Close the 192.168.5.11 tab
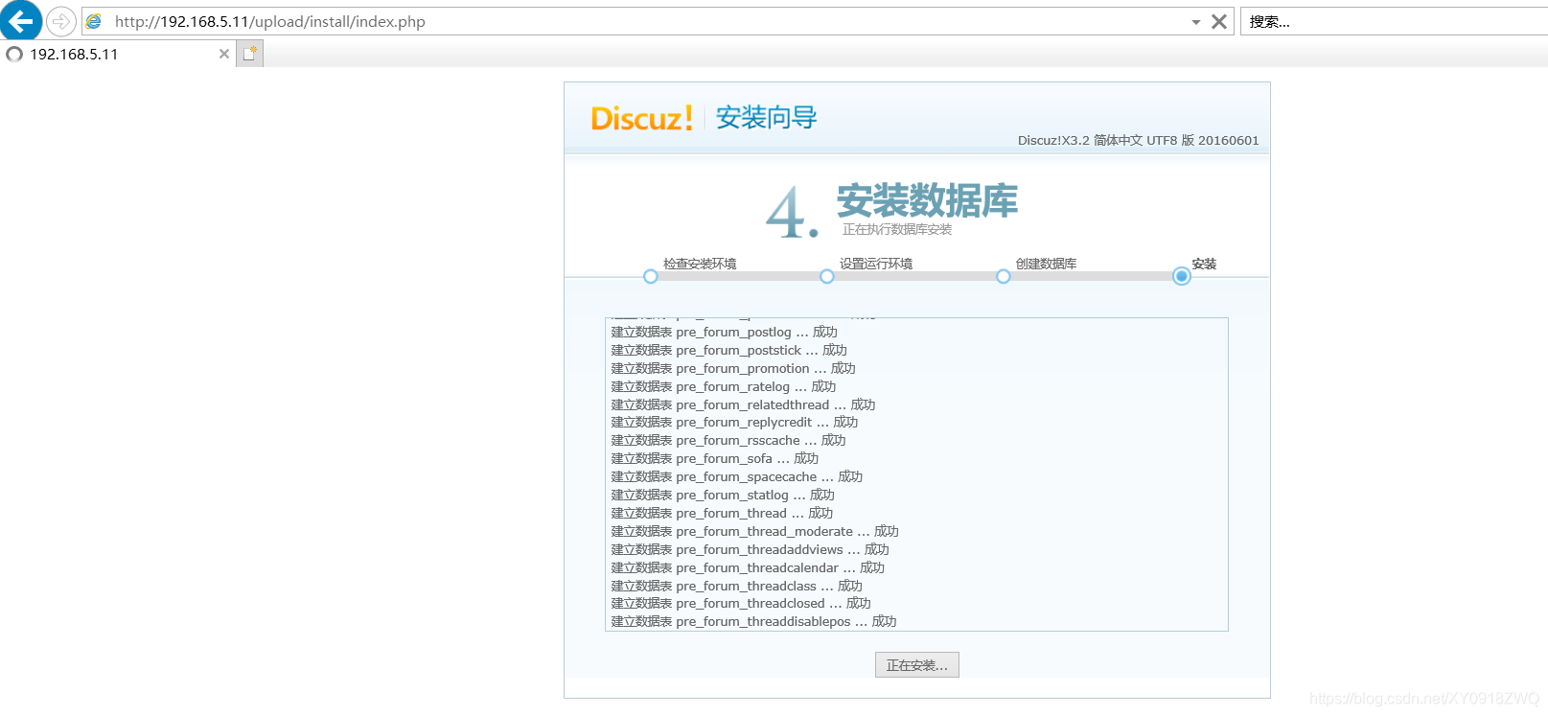Image resolution: width=1548 pixels, height=716 pixels. (224, 54)
